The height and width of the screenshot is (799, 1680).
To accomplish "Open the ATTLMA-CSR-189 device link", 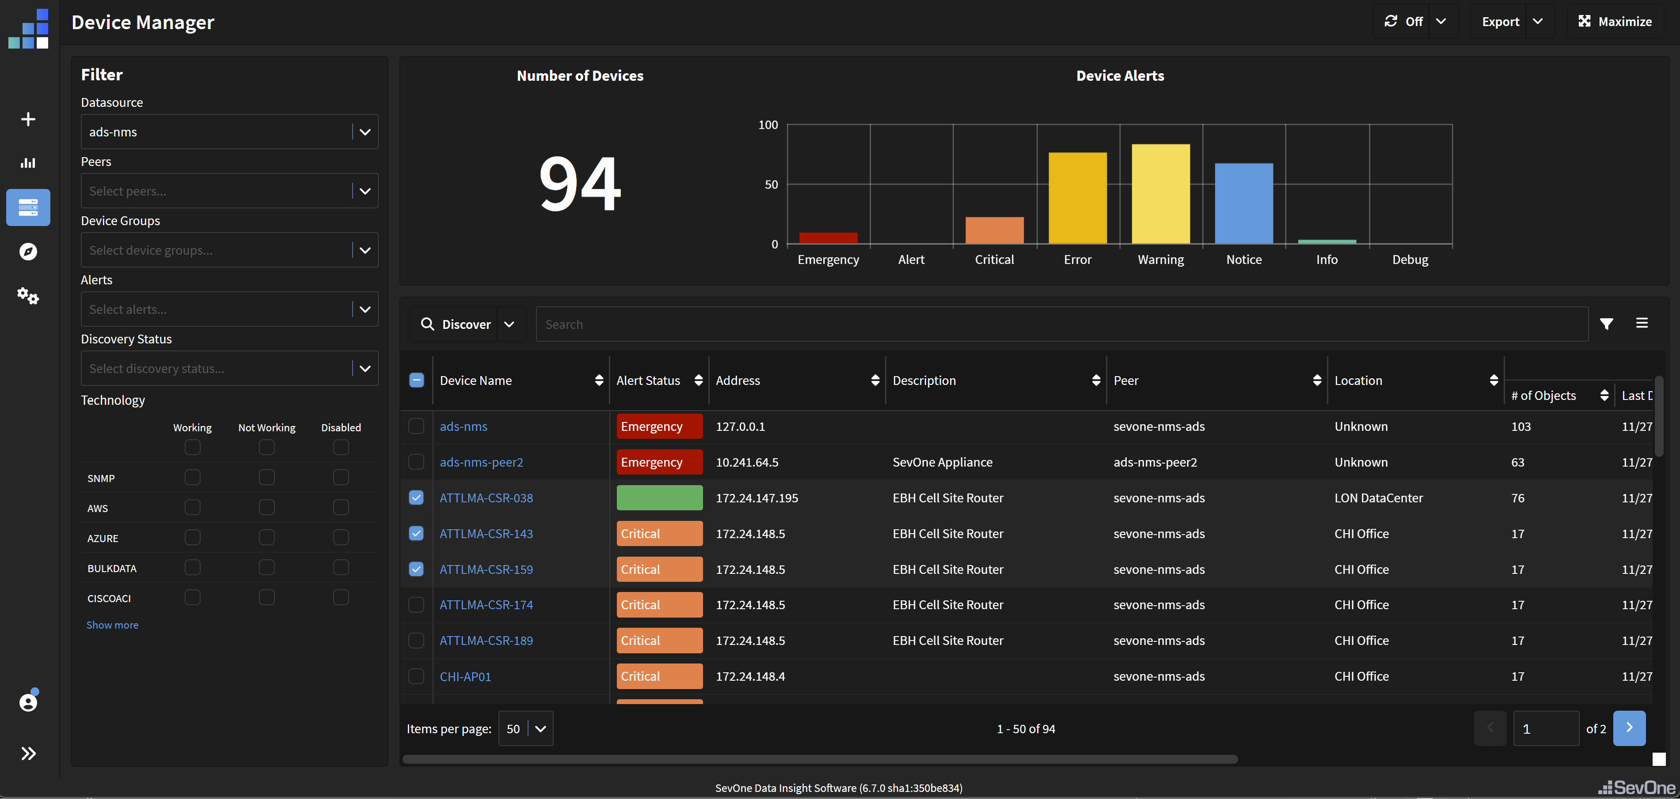I will 486,641.
